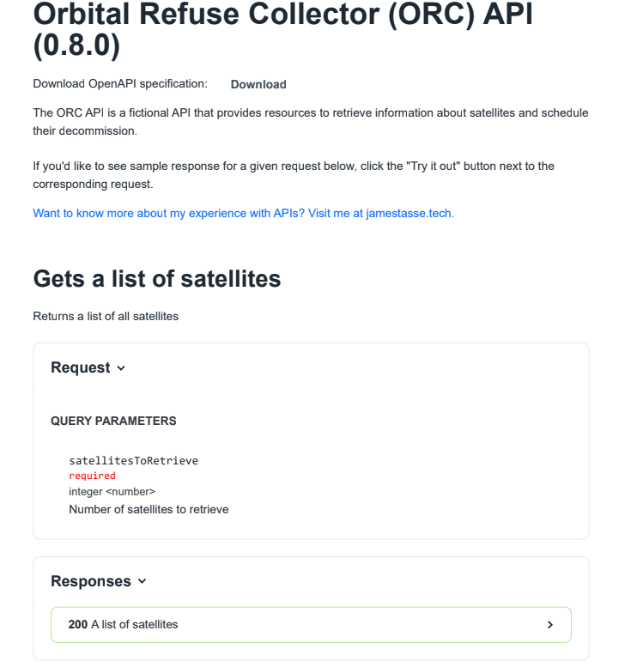Open the jamestasse.tech link
Image resolution: width=631 pixels, height=667 pixels.
pos(243,213)
